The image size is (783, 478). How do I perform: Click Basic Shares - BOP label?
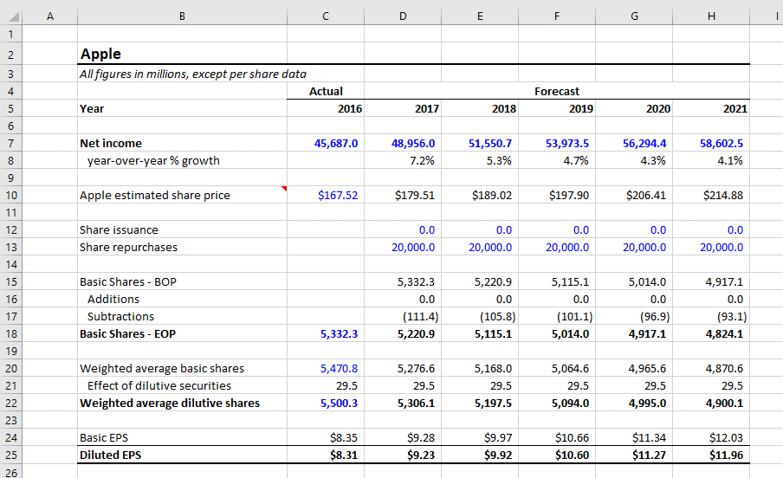tap(128, 281)
